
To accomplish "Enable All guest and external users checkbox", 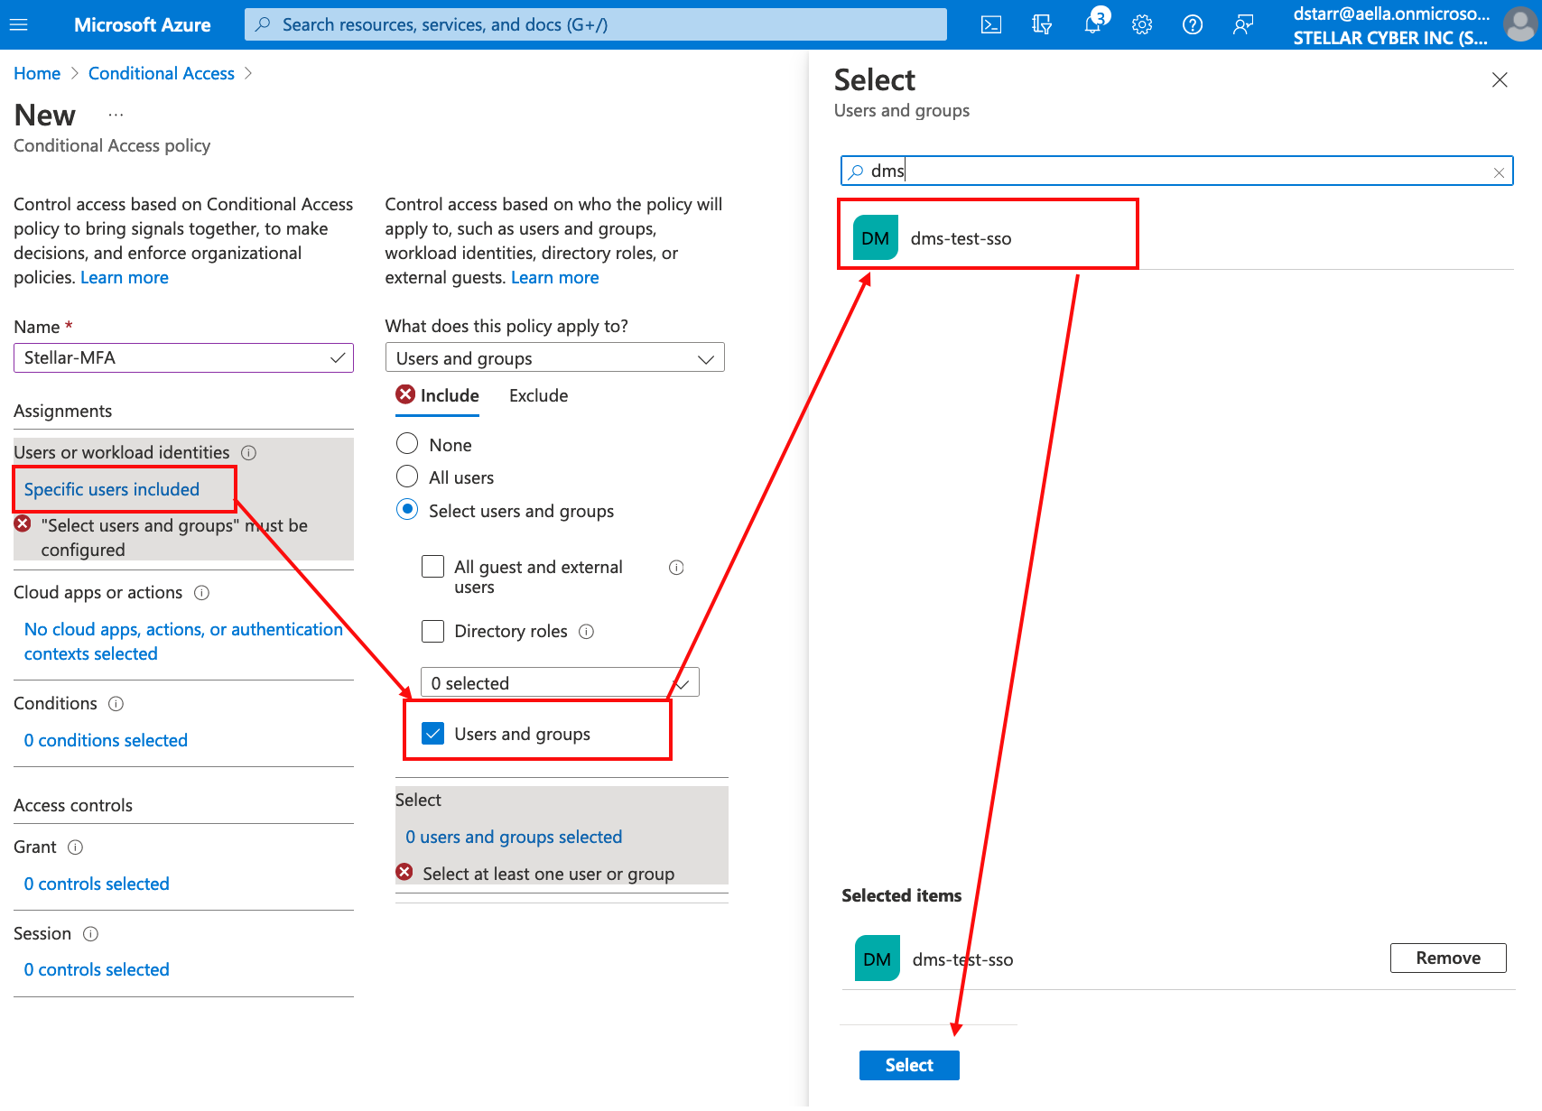I will pos(433,567).
